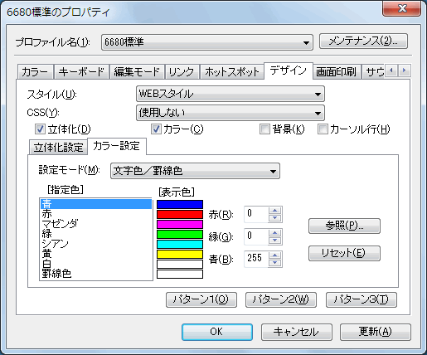
Task: Increase the 青(B) value with up arrow
Action: click(274, 255)
